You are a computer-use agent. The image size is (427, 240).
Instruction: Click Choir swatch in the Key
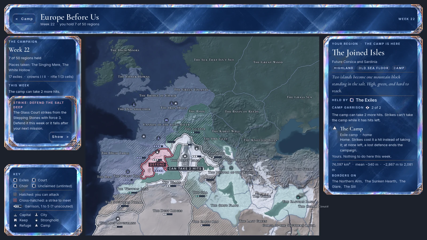[x=15, y=186]
